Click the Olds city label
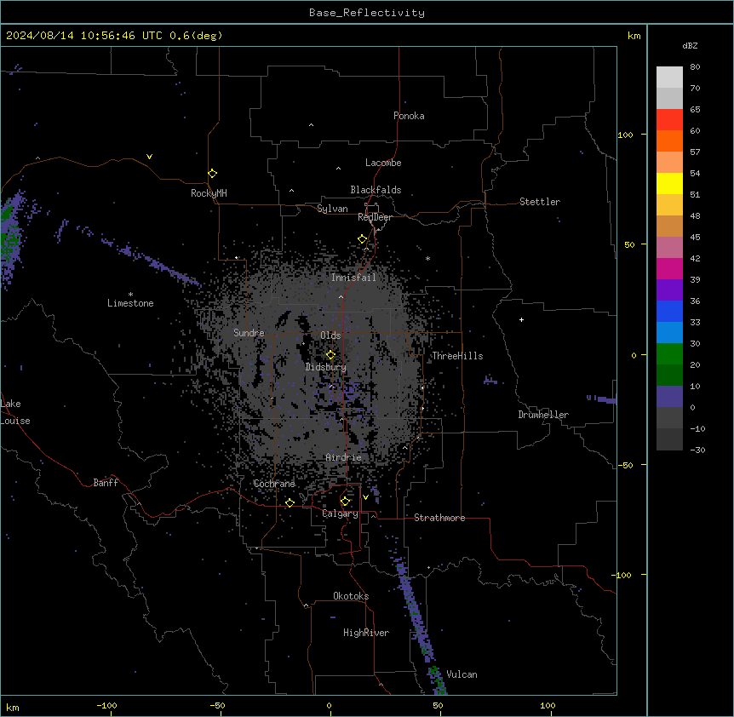734x717 pixels. pyautogui.click(x=330, y=336)
